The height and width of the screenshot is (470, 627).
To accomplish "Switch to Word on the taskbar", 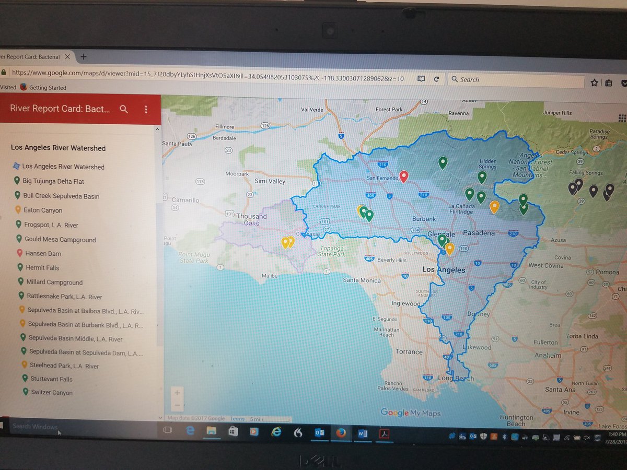I will pos(363,433).
